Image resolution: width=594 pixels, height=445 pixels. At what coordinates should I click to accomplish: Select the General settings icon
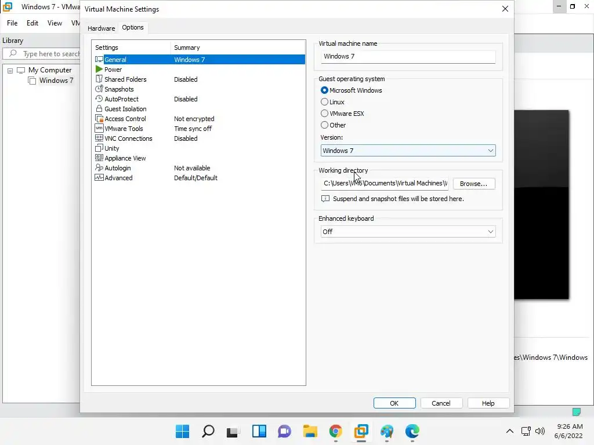click(99, 60)
